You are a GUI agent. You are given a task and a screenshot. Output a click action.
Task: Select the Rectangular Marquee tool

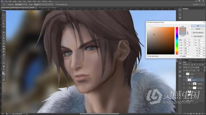coord(4,18)
